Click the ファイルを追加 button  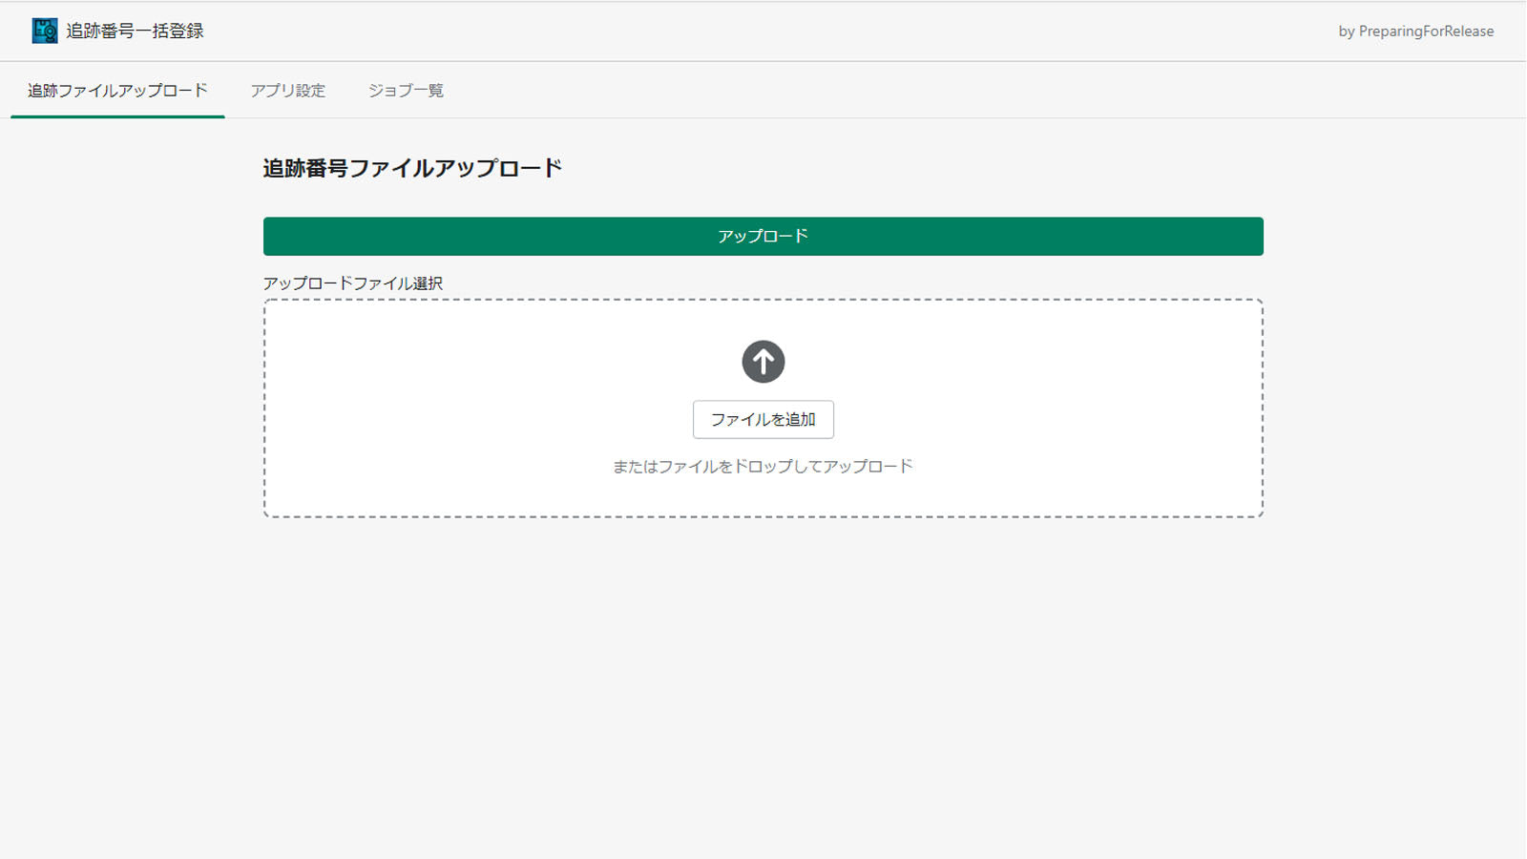pyautogui.click(x=763, y=419)
